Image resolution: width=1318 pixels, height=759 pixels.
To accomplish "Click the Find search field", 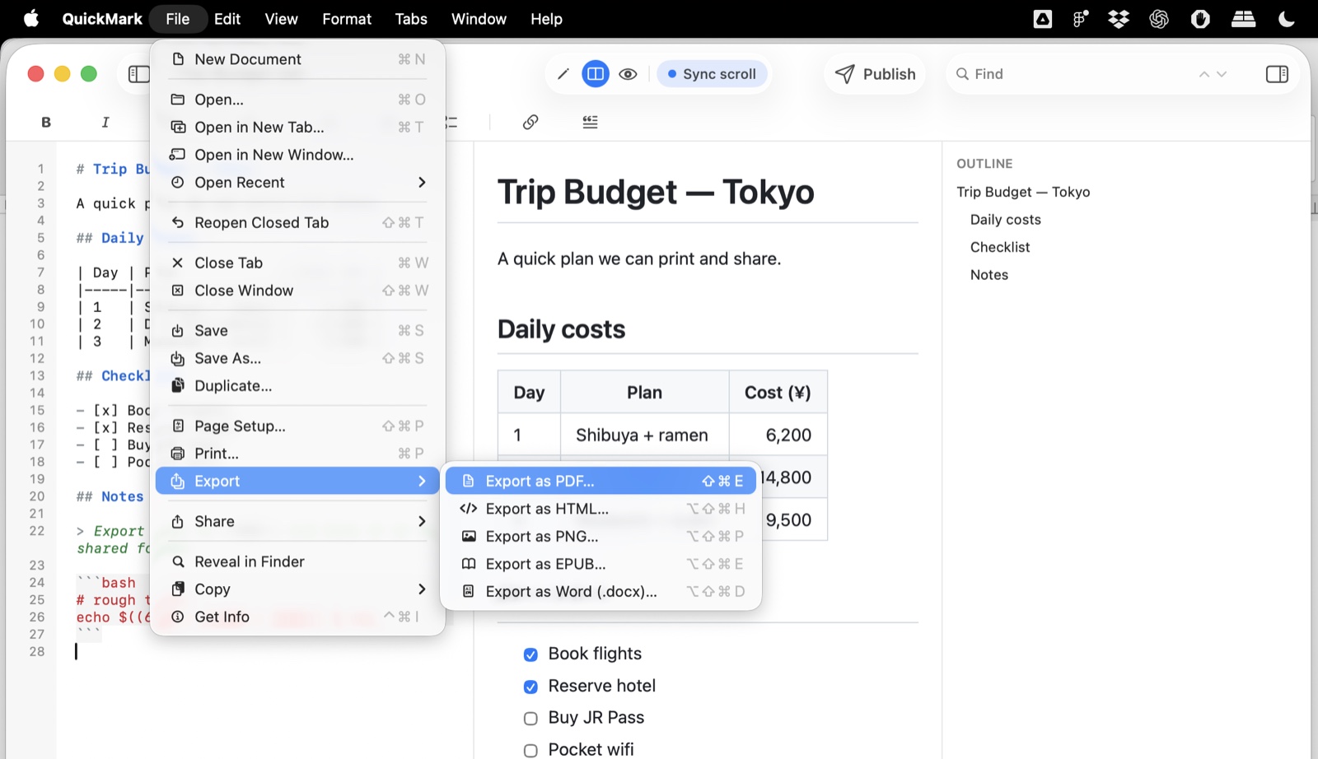I will point(1071,74).
